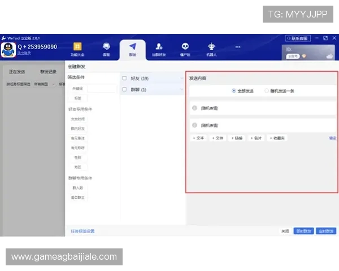Image resolution: width=339 pixels, height=271 pixels.
Task: Add a contact card with + 名片
Action: (x=256, y=138)
